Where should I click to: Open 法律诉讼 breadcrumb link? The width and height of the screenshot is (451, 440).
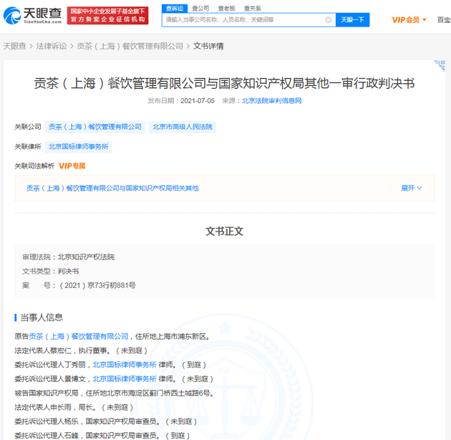click(x=52, y=46)
